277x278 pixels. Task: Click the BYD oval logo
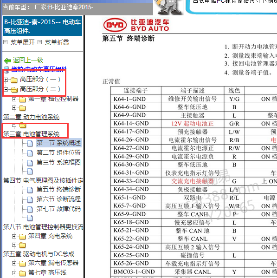pos(115,25)
